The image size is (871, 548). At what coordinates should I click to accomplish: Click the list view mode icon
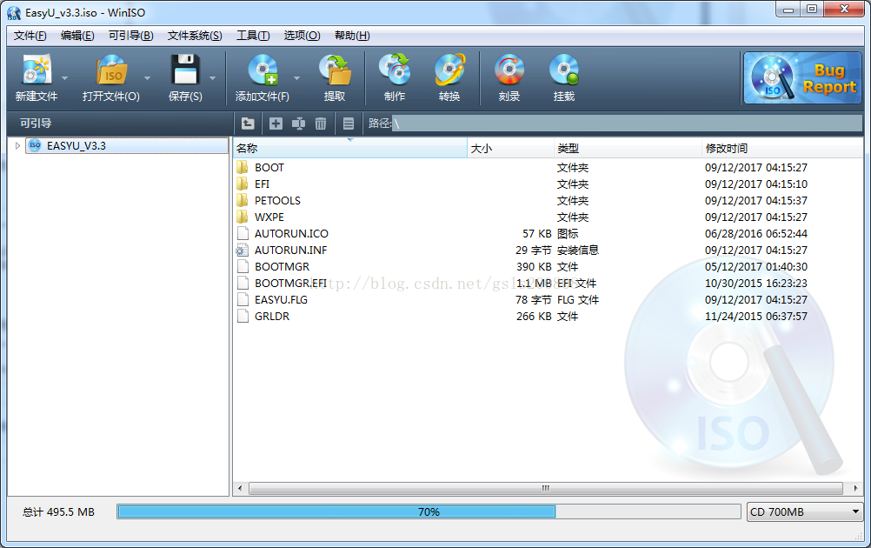(349, 124)
